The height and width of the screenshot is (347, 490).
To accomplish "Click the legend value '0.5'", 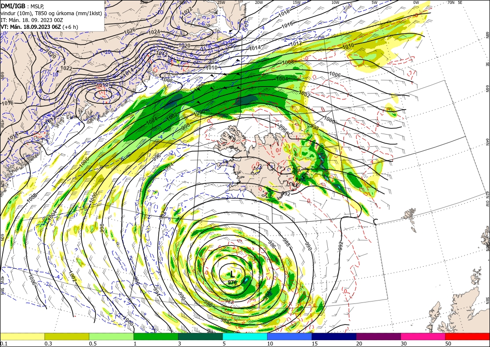I will pyautogui.click(x=93, y=343).
